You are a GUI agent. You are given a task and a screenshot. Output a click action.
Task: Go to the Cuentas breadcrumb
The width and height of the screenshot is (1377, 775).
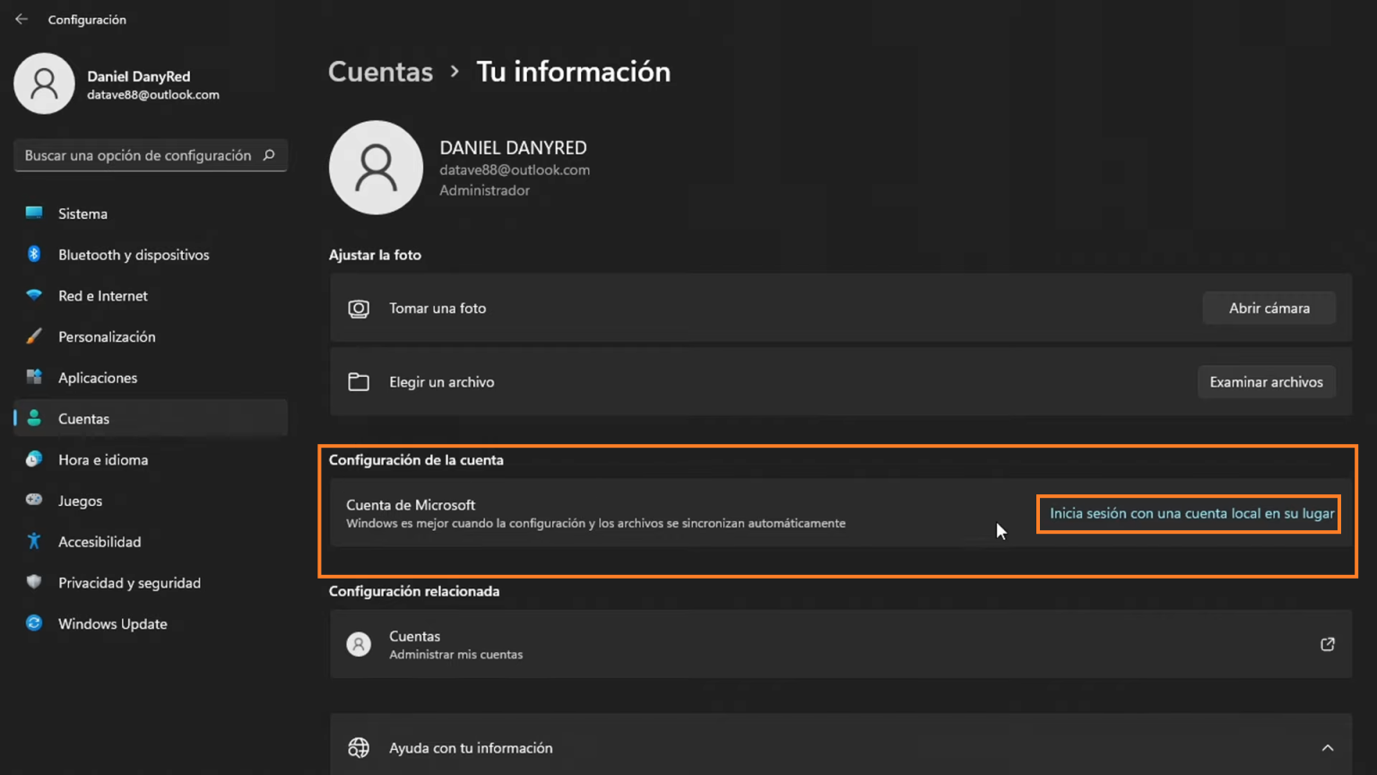pos(380,72)
